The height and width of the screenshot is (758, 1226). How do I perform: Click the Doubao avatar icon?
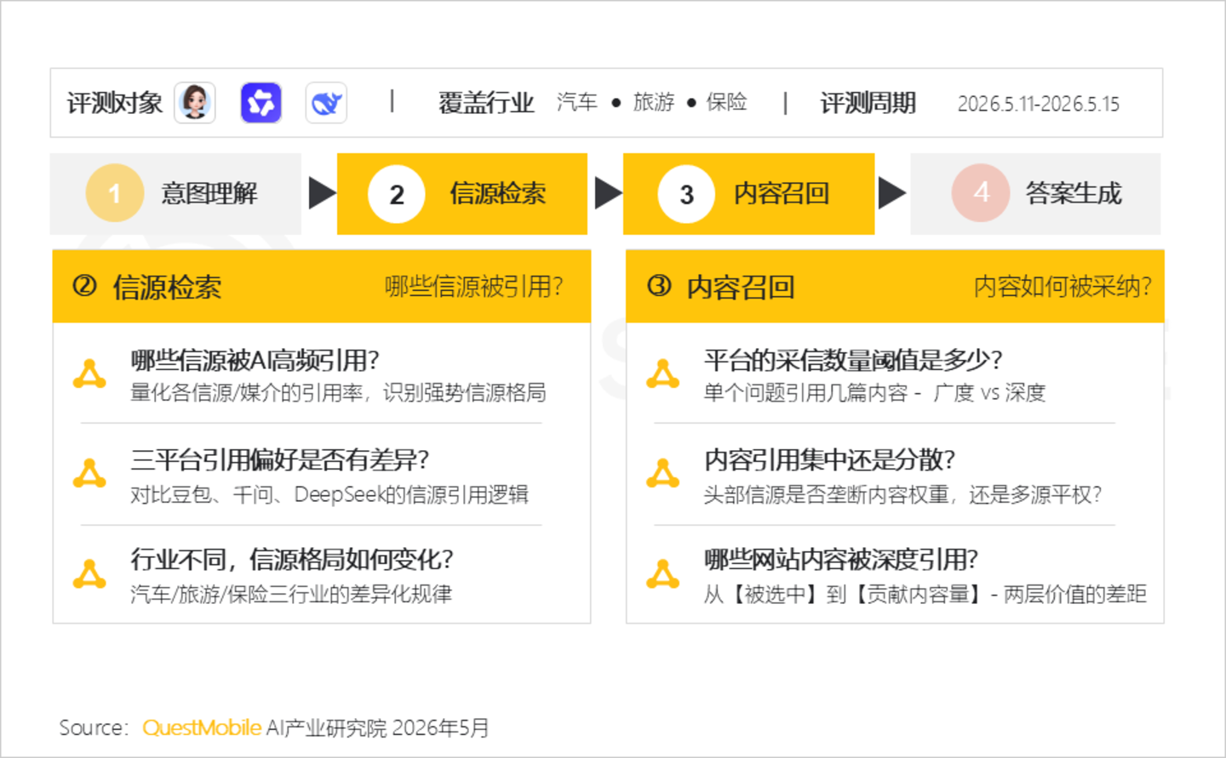(195, 103)
